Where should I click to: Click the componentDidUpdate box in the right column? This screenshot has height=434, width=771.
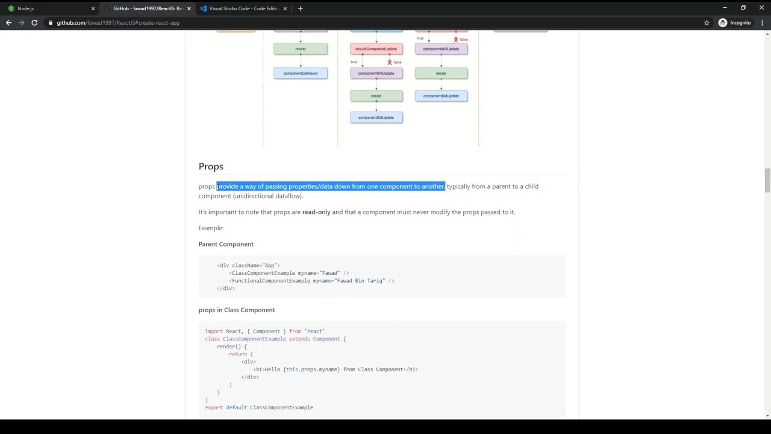[x=441, y=96]
